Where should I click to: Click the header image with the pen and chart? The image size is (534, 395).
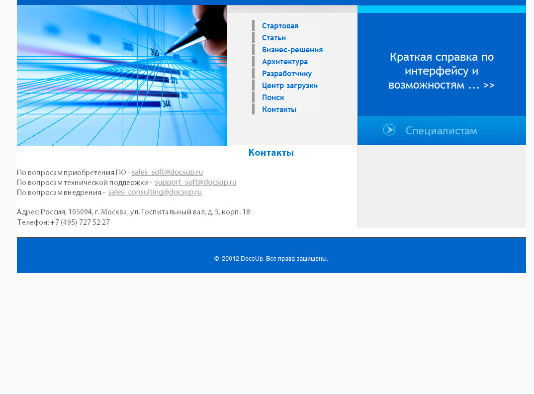coord(122,75)
